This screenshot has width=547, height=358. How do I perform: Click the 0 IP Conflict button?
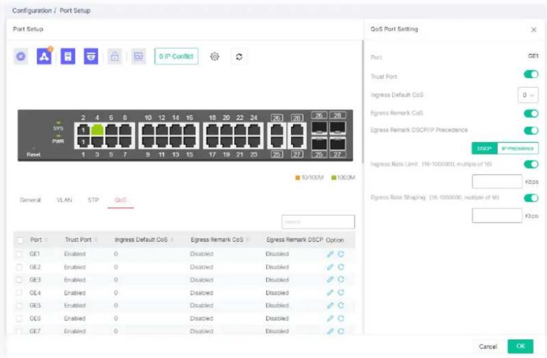click(x=176, y=56)
